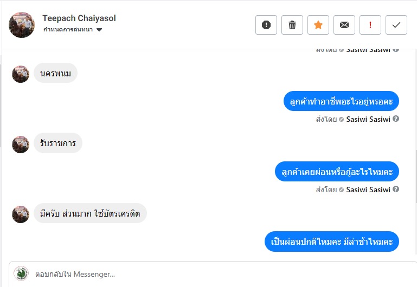Mark conversation unread with envelope icon

tap(344, 25)
